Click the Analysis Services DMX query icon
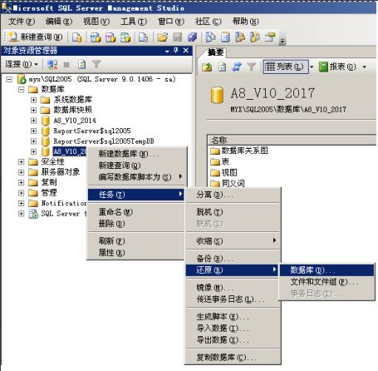 tap(110, 37)
